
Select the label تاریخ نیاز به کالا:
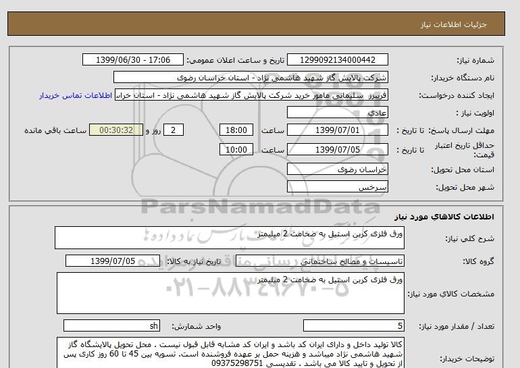coord(194,261)
